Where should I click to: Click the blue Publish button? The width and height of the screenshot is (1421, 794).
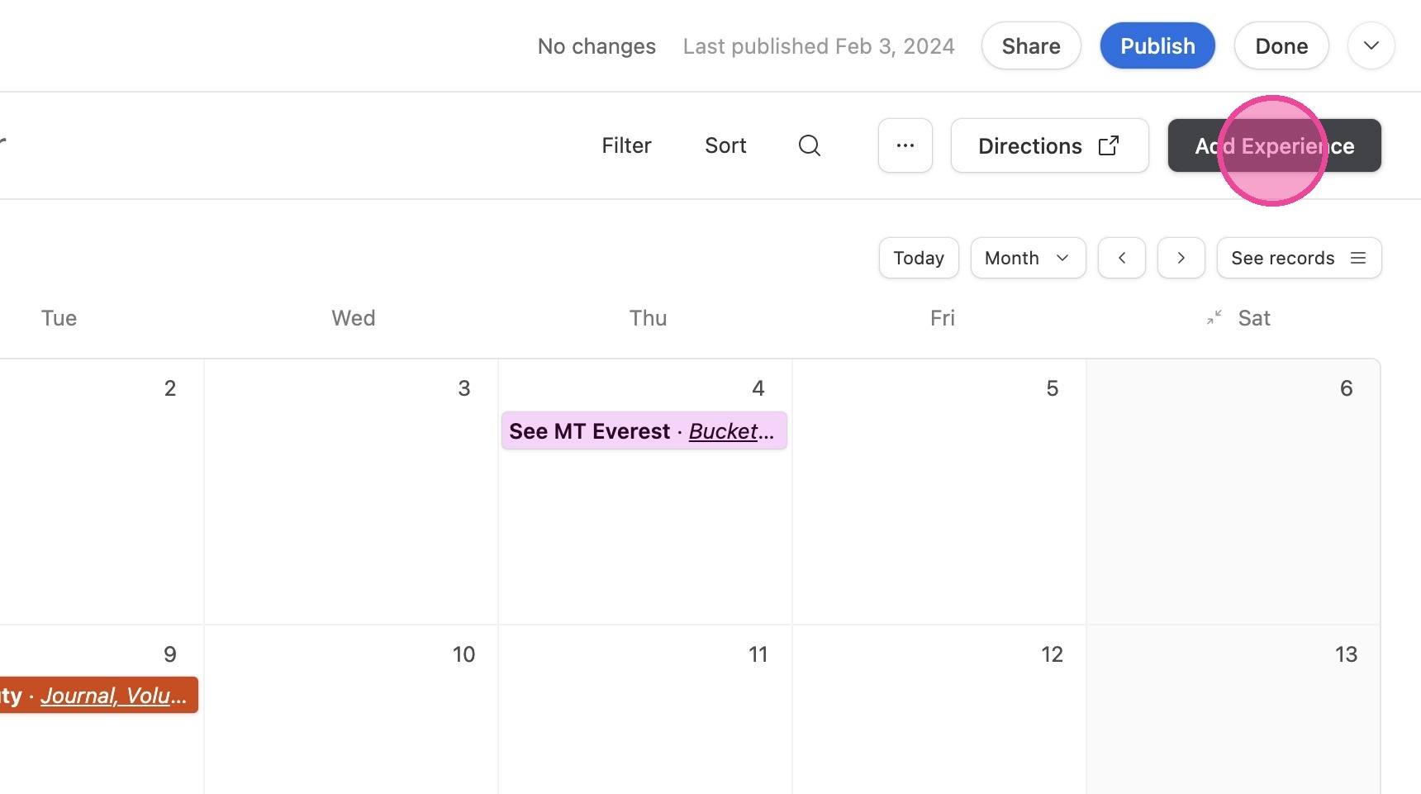pos(1157,45)
